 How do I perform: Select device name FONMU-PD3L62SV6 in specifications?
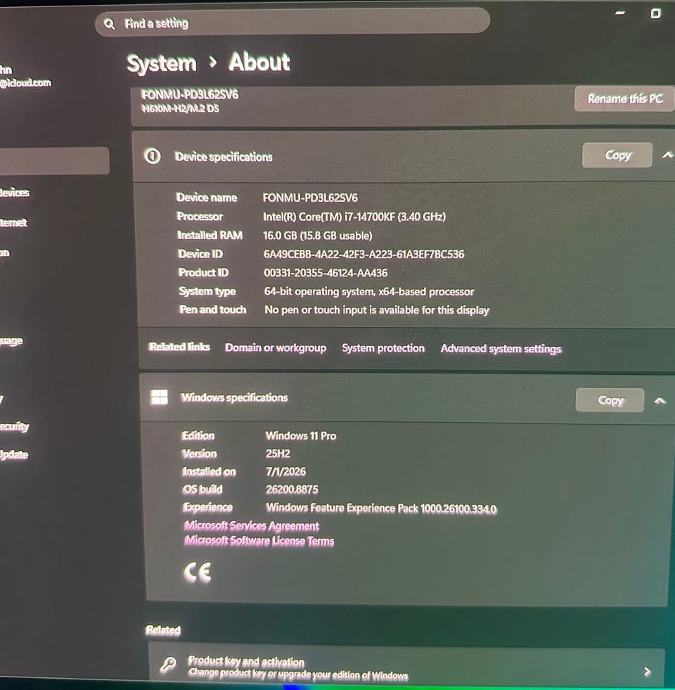[x=310, y=198]
